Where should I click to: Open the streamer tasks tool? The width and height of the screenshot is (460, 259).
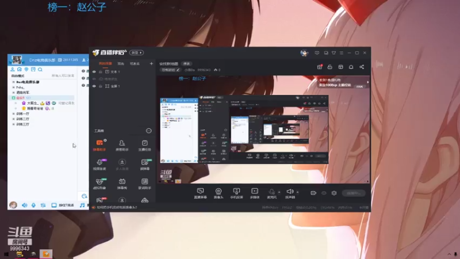(145, 145)
